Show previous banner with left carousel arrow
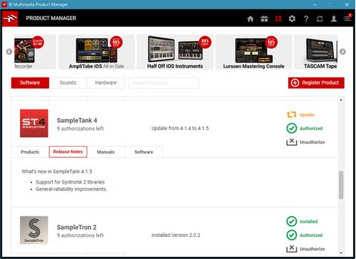356x259 pixels. pyautogui.click(x=9, y=52)
